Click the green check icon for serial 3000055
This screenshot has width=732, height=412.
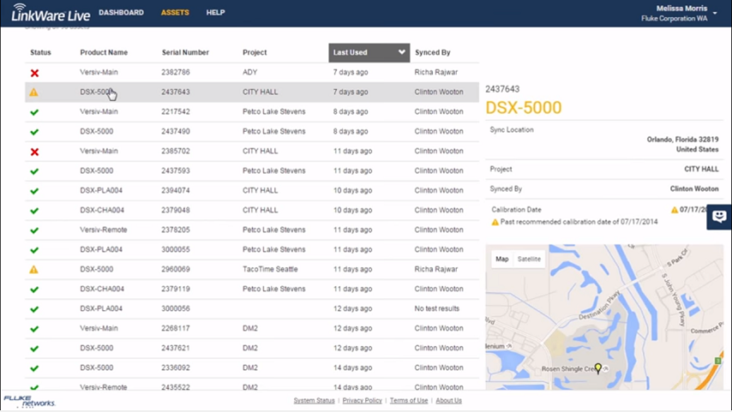(34, 249)
